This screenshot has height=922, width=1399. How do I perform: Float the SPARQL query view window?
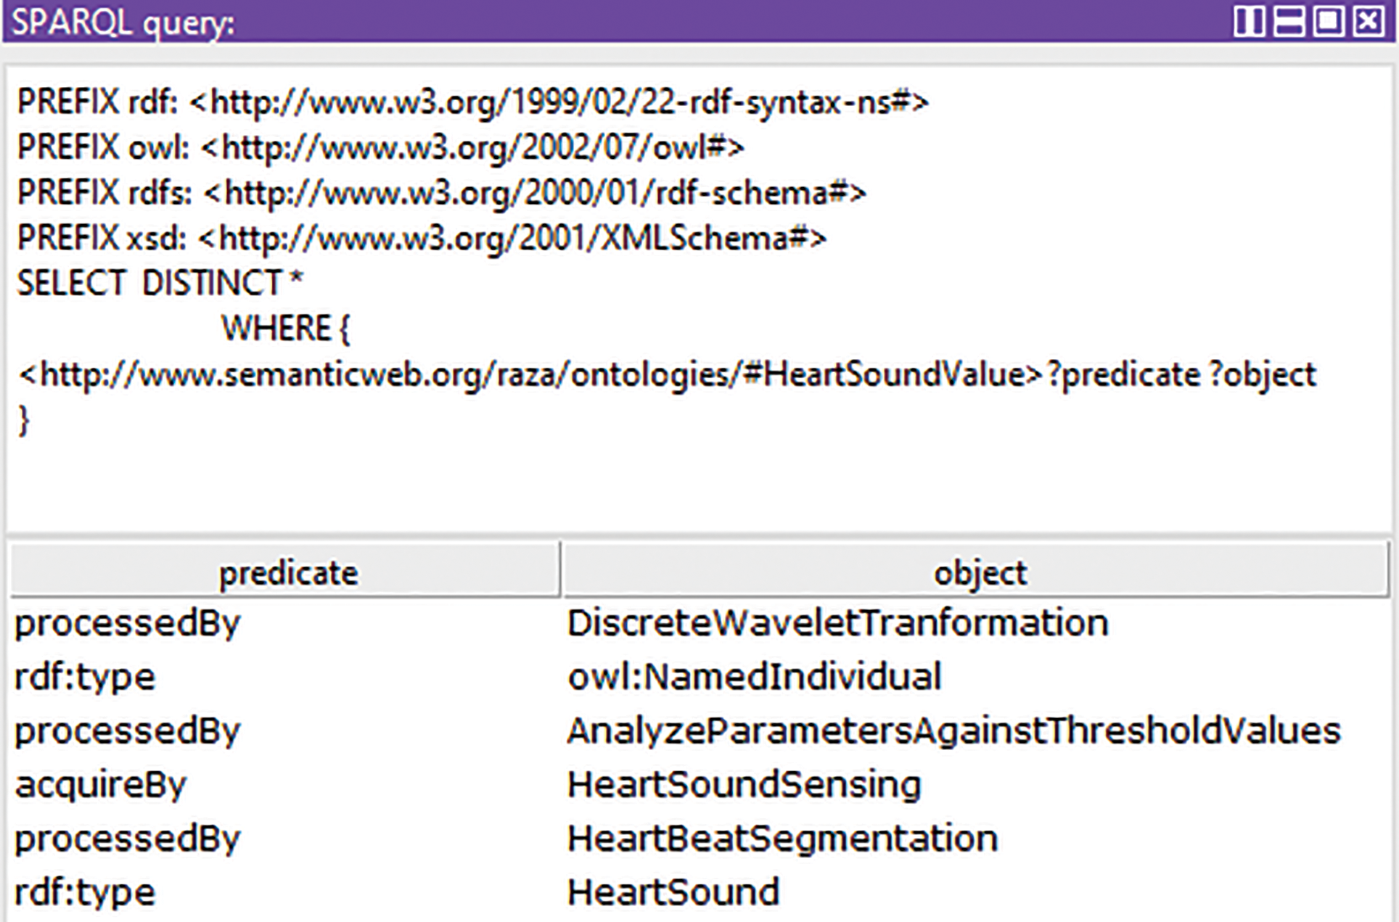pos(1329,21)
